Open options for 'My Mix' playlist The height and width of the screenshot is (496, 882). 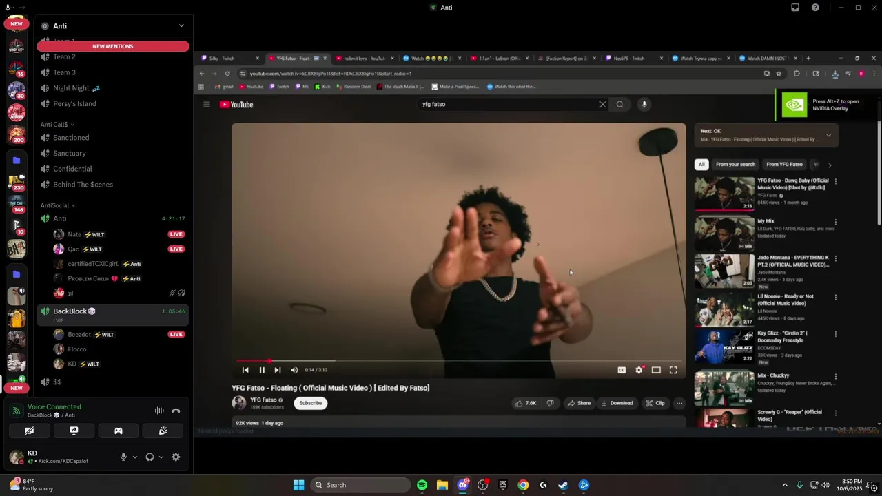pos(835,223)
